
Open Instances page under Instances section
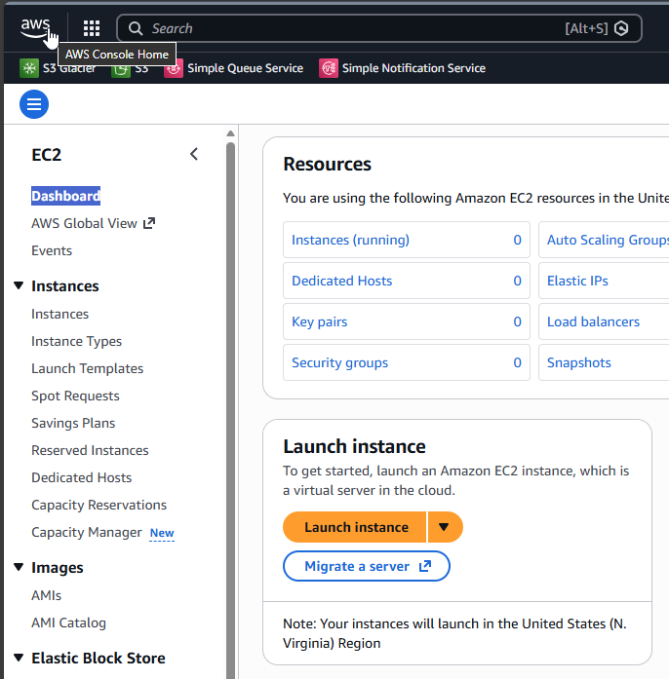click(x=59, y=314)
